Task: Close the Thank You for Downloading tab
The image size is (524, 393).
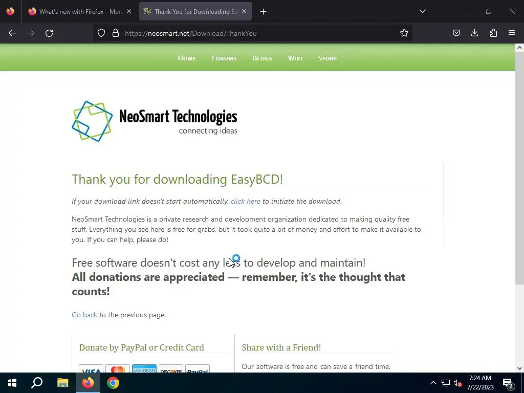Action: click(244, 11)
